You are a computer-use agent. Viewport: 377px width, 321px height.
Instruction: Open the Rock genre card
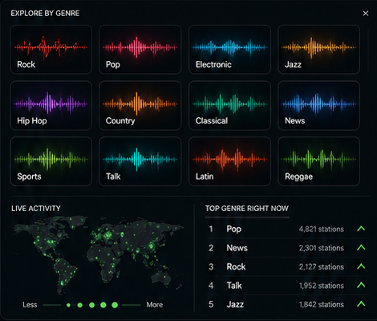[51, 50]
